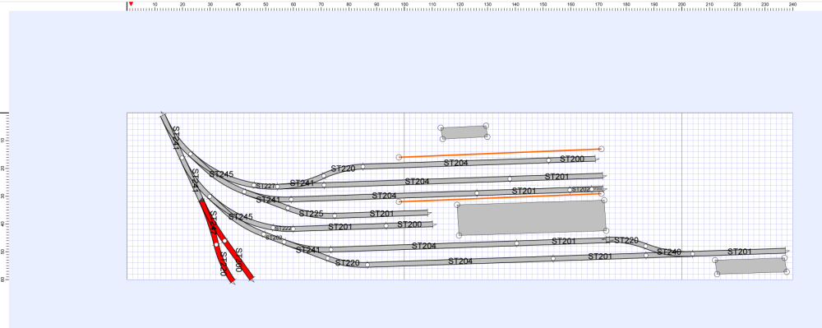Select the ST202 piece near the third siding's right end
822x328 pixels.
(x=581, y=189)
